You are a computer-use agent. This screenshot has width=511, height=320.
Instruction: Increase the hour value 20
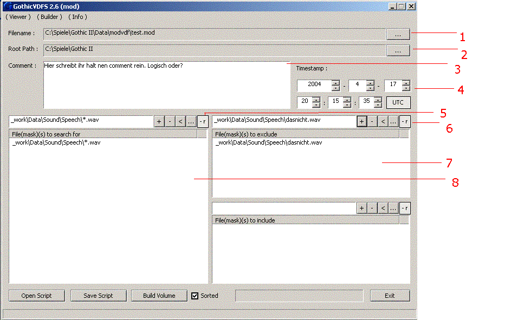(x=316, y=100)
